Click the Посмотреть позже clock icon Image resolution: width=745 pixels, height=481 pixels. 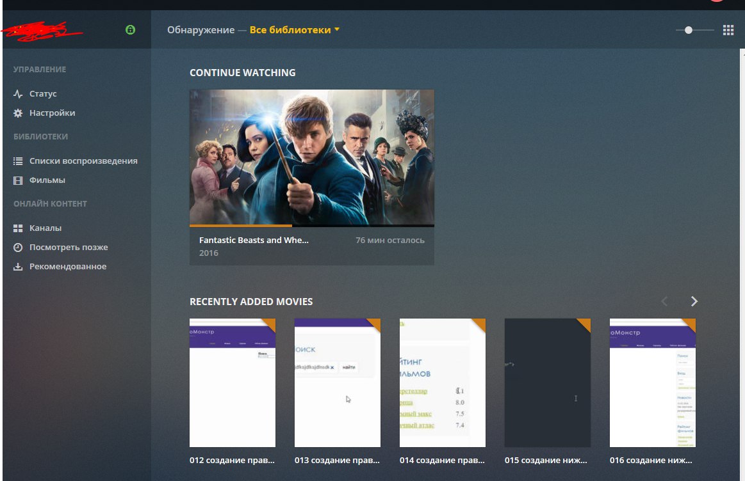point(18,247)
